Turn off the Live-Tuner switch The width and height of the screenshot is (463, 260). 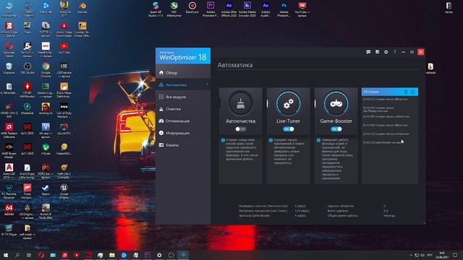pos(288,129)
